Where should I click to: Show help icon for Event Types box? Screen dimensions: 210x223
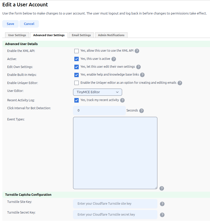pos(162,188)
